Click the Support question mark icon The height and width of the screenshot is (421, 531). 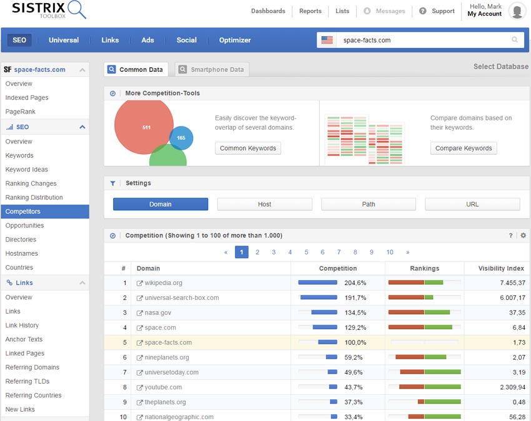(x=423, y=11)
